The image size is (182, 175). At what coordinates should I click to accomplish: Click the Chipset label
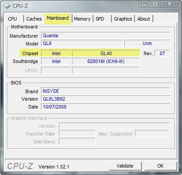tap(30, 53)
